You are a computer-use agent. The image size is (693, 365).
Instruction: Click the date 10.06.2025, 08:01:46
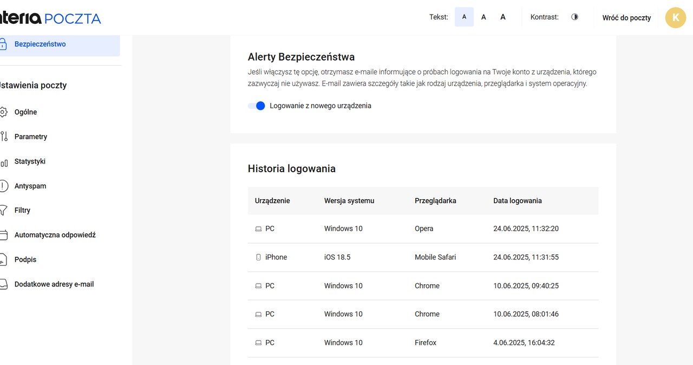coord(526,314)
